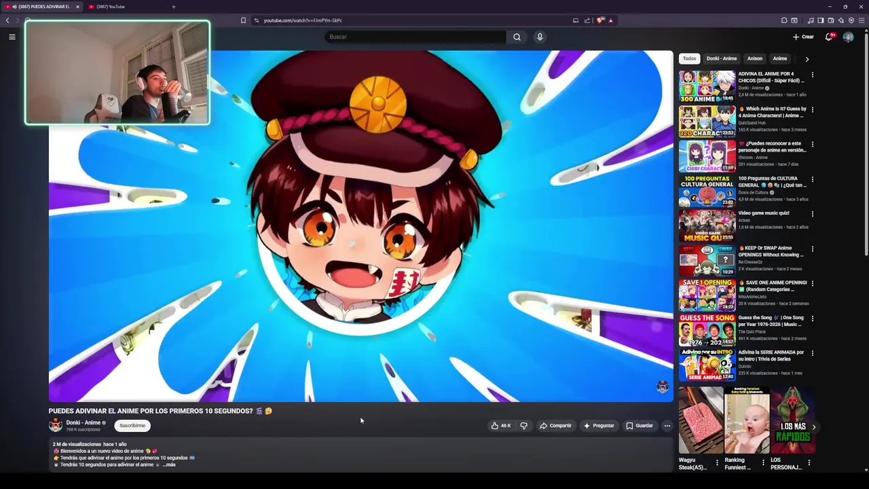Open options for Guess the Song video
Viewport: 869px width, 489px height.
coord(812,319)
